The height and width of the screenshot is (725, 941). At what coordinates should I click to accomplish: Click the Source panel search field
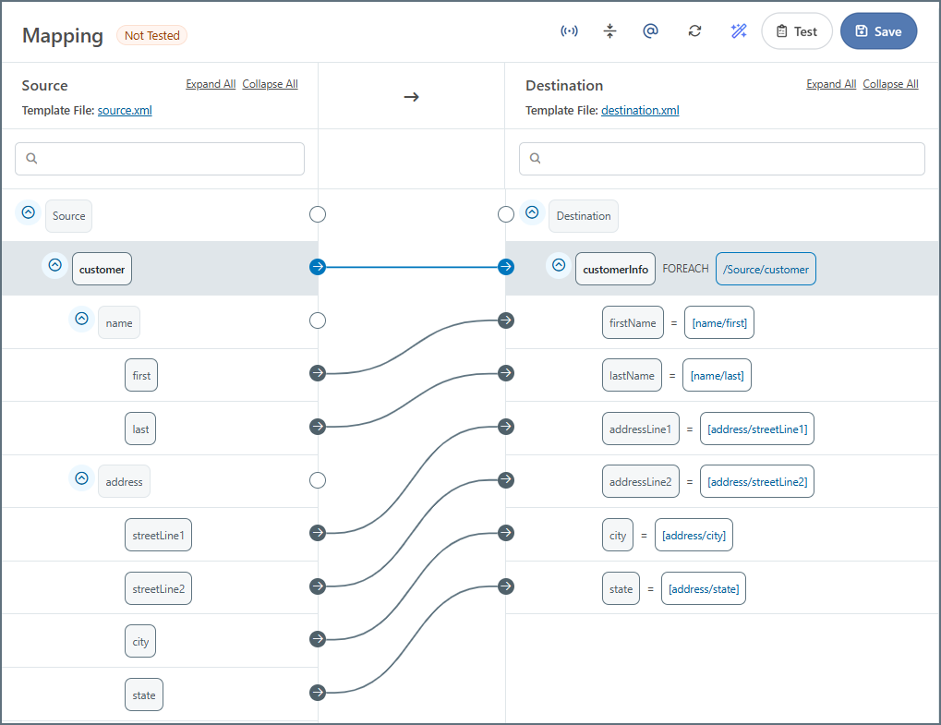(x=160, y=159)
